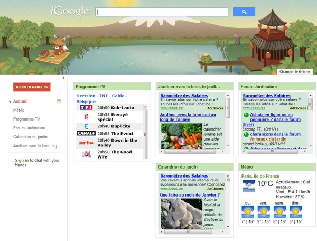Click the Ajouter Gadgets button
The height and width of the screenshot is (241, 317).
coord(32,87)
